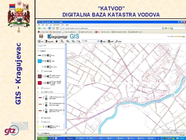Click the Stop loading icon
The width and height of the screenshot is (186, 140).
click(53, 28)
